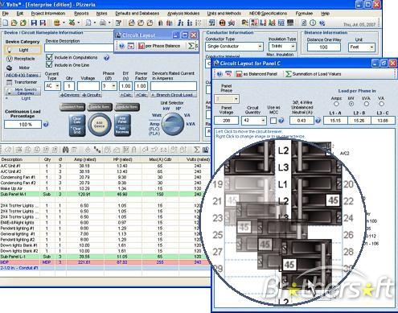Click the Add Raceway button
The image size is (398, 313).
click(x=122, y=130)
